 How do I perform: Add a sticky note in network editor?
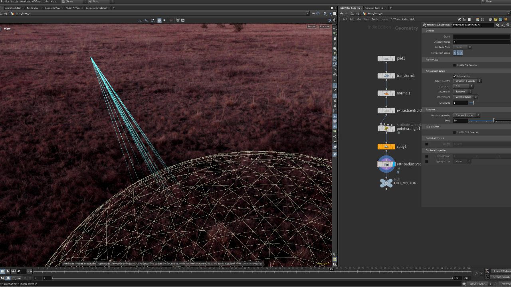click(495, 19)
